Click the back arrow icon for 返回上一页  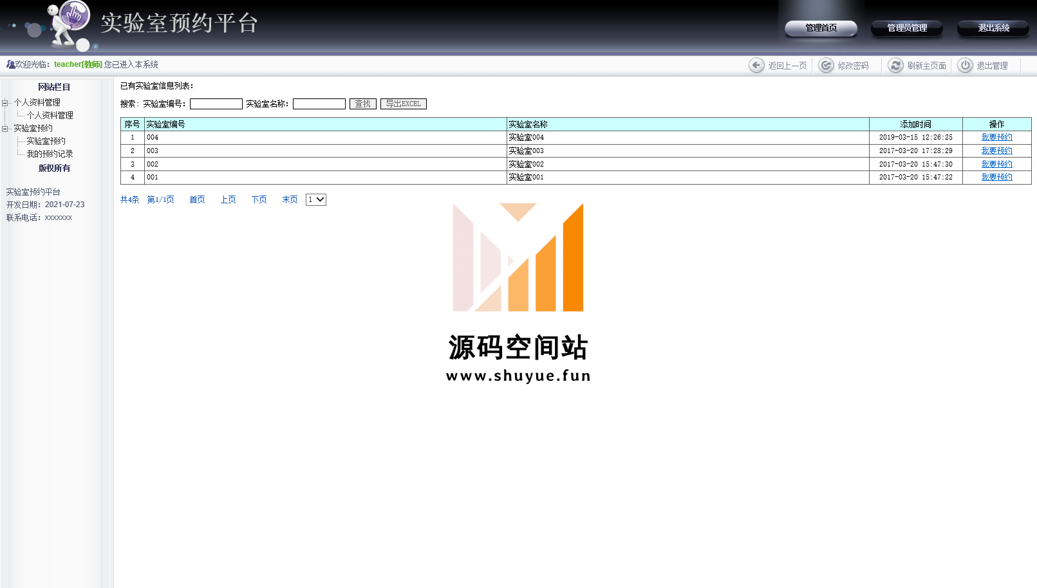point(756,65)
